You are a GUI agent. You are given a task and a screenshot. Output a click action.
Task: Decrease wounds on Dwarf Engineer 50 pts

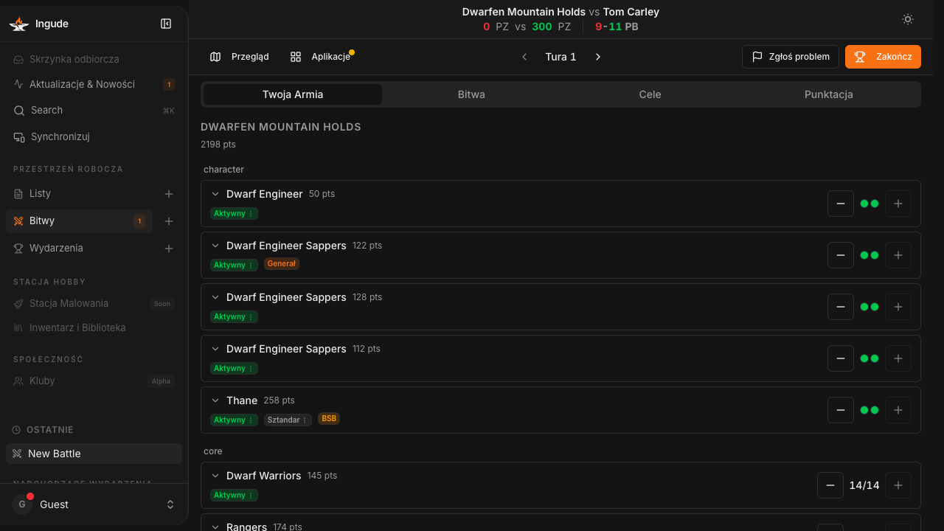tap(841, 204)
